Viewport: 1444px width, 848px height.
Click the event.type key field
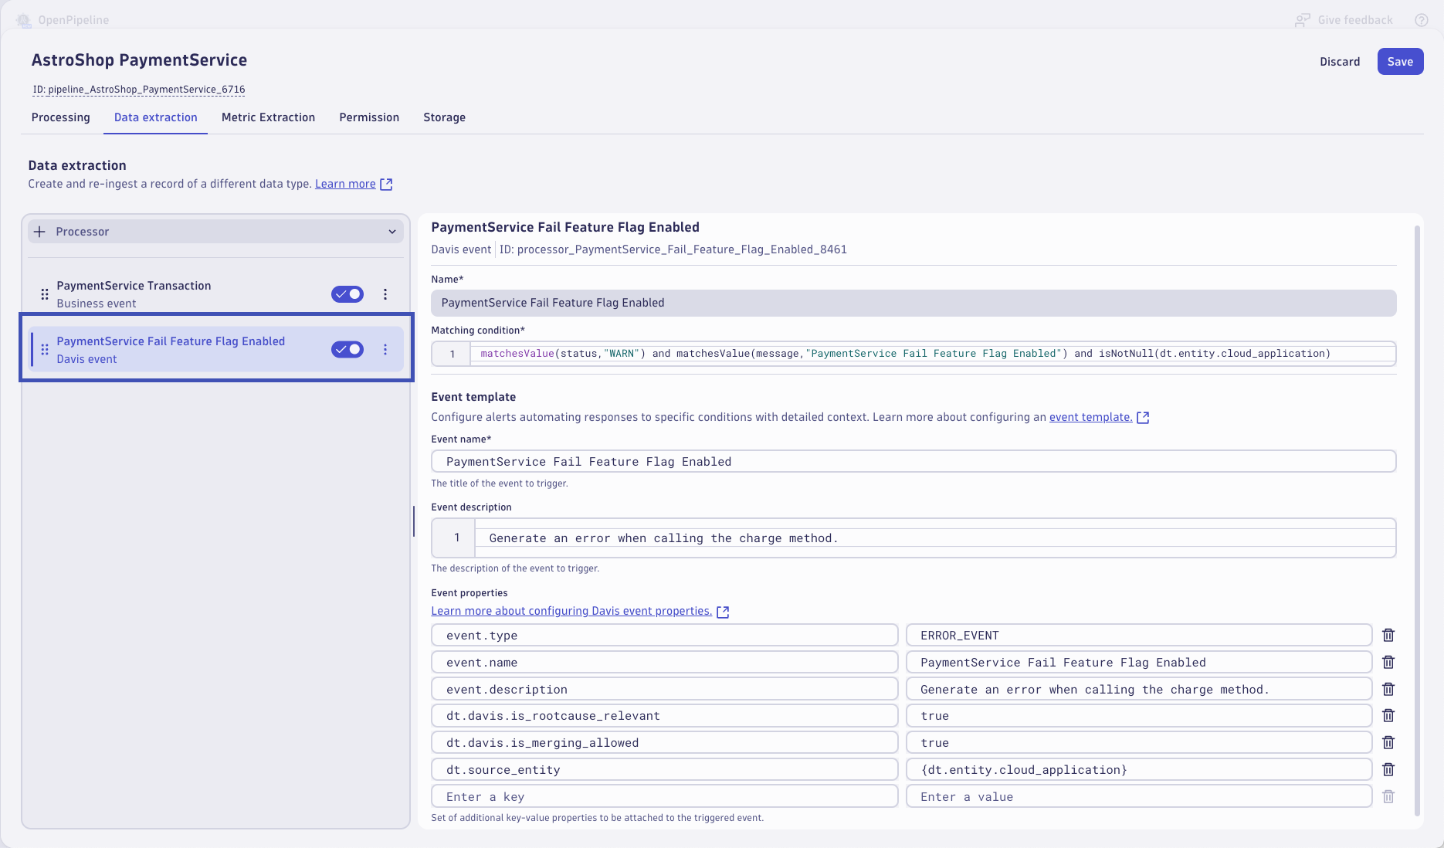pos(664,635)
